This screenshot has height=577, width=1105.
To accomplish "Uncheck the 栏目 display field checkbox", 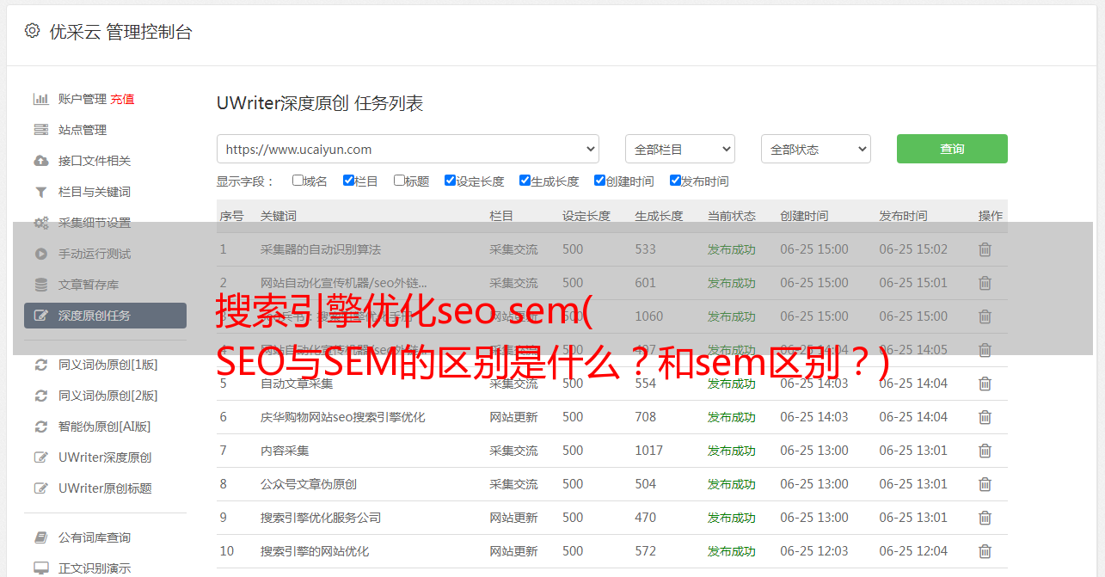I will [x=348, y=181].
